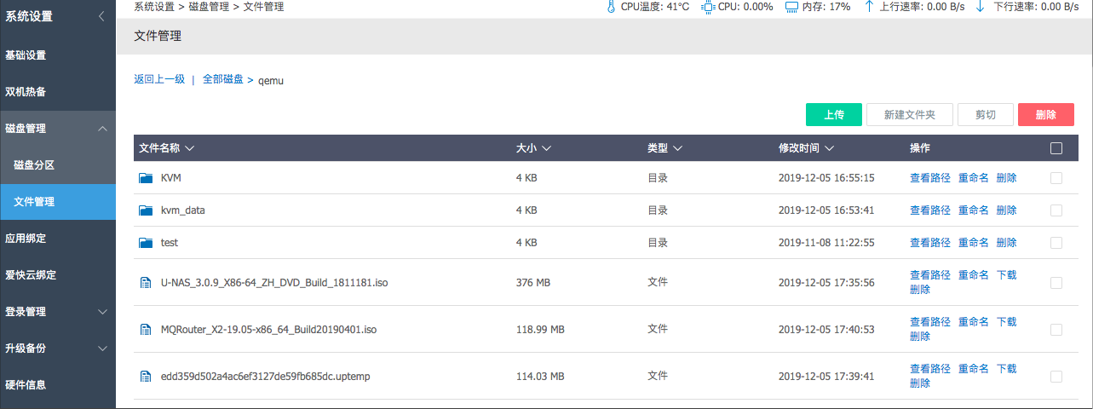Check the edd359d uptemp row checkbox
The width and height of the screenshot is (1093, 409).
tap(1056, 377)
